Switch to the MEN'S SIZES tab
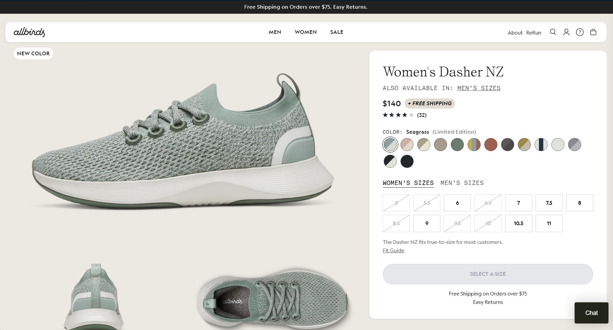This screenshot has width=613, height=330. coord(462,183)
